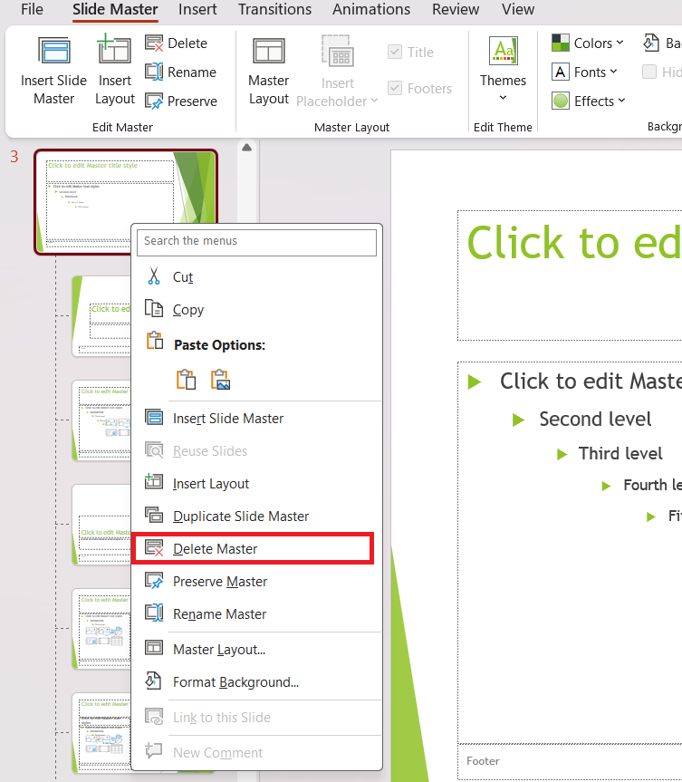This screenshot has width=682, height=782.
Task: Click Delete in the Edit Master group
Action: [x=176, y=43]
